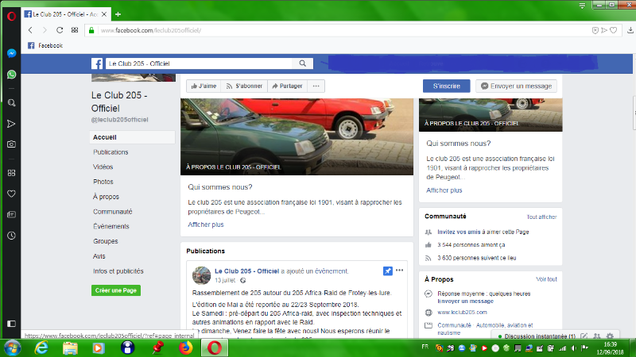Click the green Créer une Page button
This screenshot has width=636, height=357.
(x=116, y=290)
